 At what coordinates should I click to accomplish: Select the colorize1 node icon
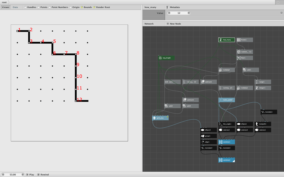257,130
